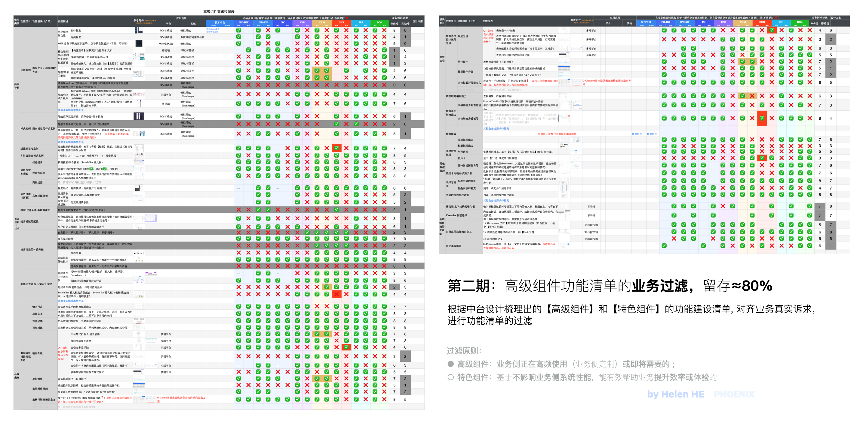Click the cross icon in second table's header legend
866x423 pixels.
(775, 18)
